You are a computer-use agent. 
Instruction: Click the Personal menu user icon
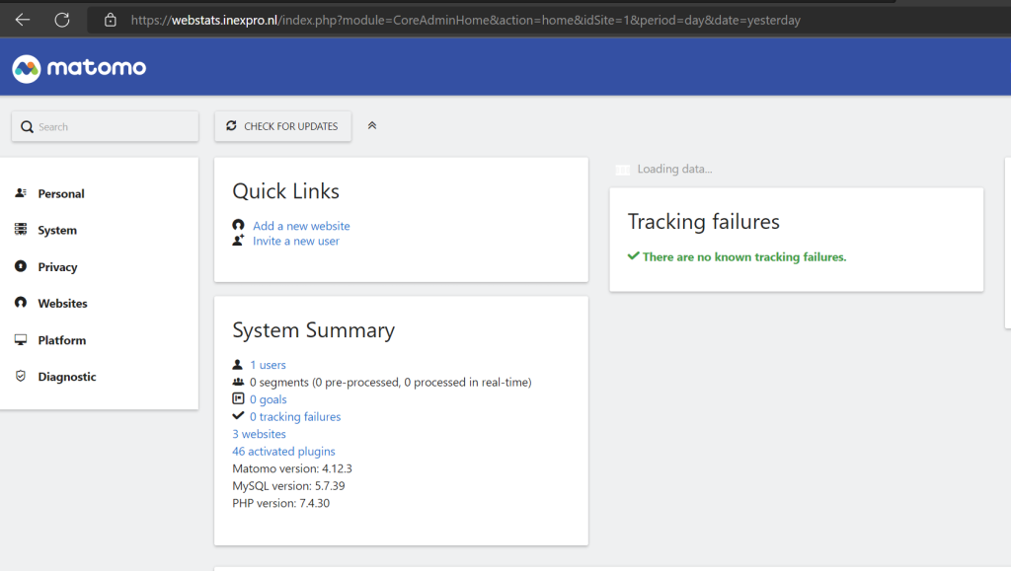coord(21,193)
